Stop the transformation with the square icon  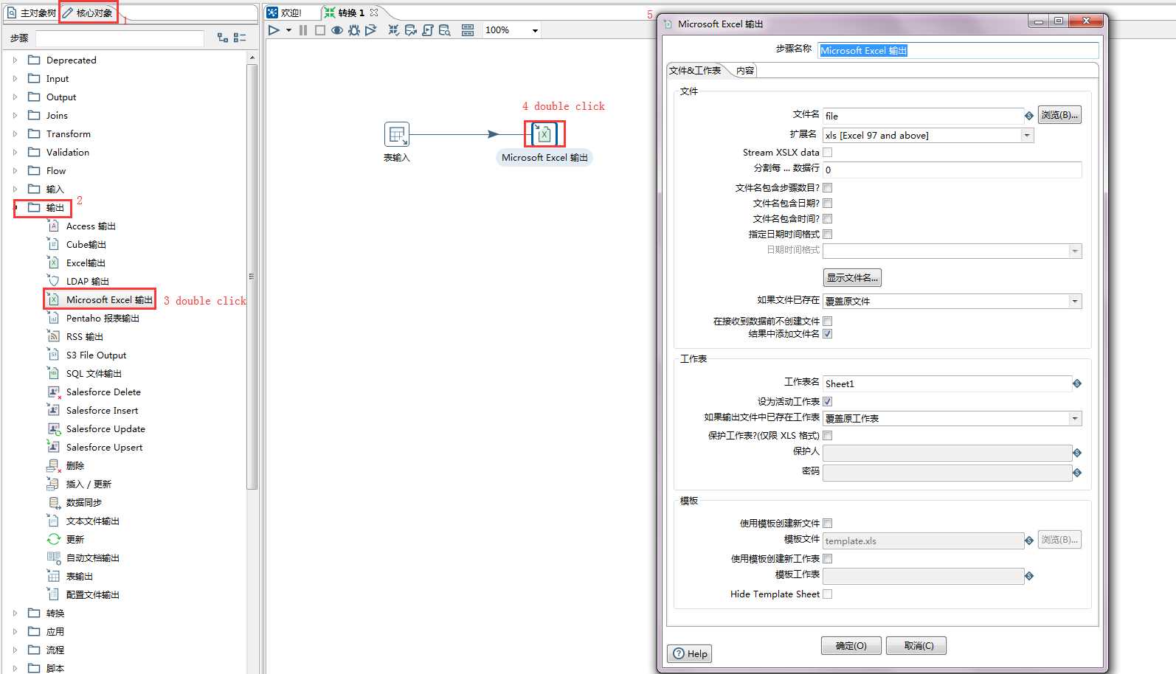click(x=320, y=30)
